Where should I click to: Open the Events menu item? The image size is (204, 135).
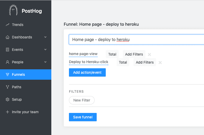point(26,50)
